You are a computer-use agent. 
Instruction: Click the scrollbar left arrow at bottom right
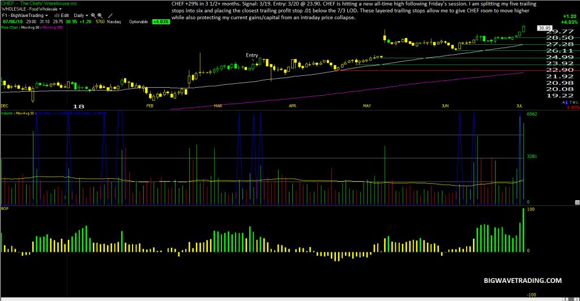click(565, 299)
